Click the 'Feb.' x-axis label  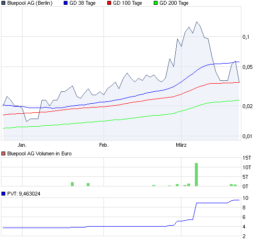click(x=104, y=145)
